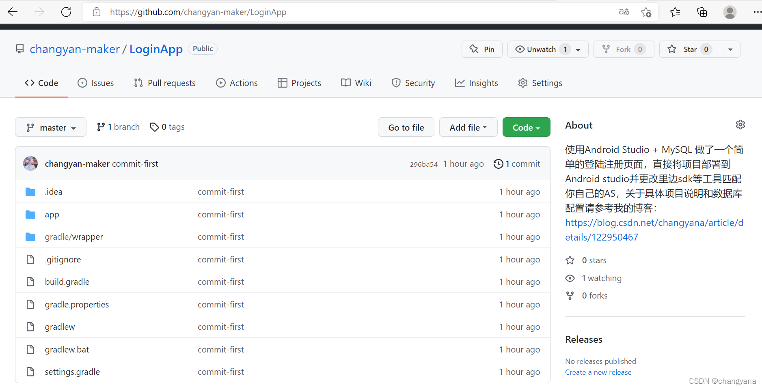Open the blog.csdn.net article link
Image resolution: width=762 pixels, height=389 pixels.
pyautogui.click(x=654, y=230)
